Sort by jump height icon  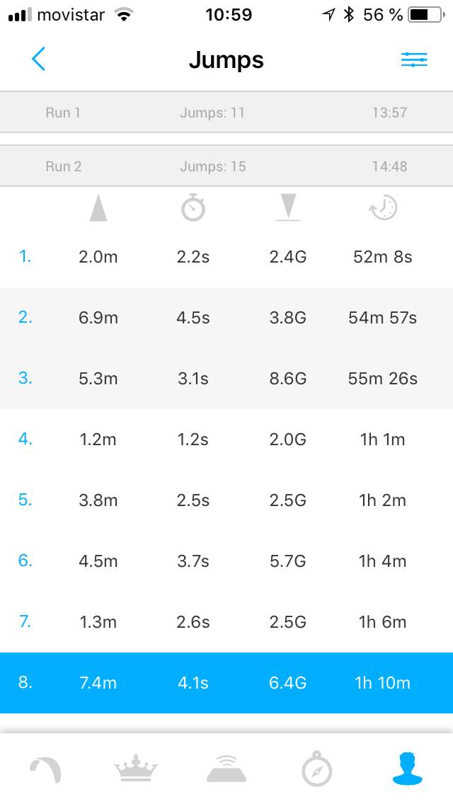coord(98,208)
